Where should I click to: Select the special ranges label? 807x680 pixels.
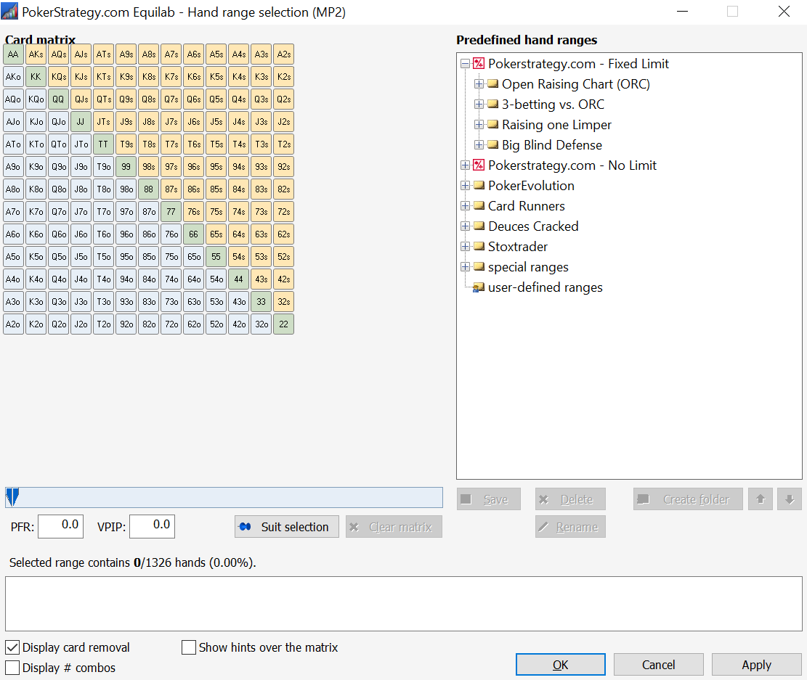click(x=528, y=267)
